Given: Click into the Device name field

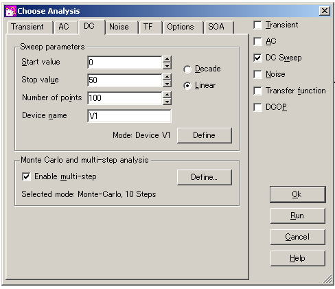Looking at the screenshot, I should click(129, 116).
